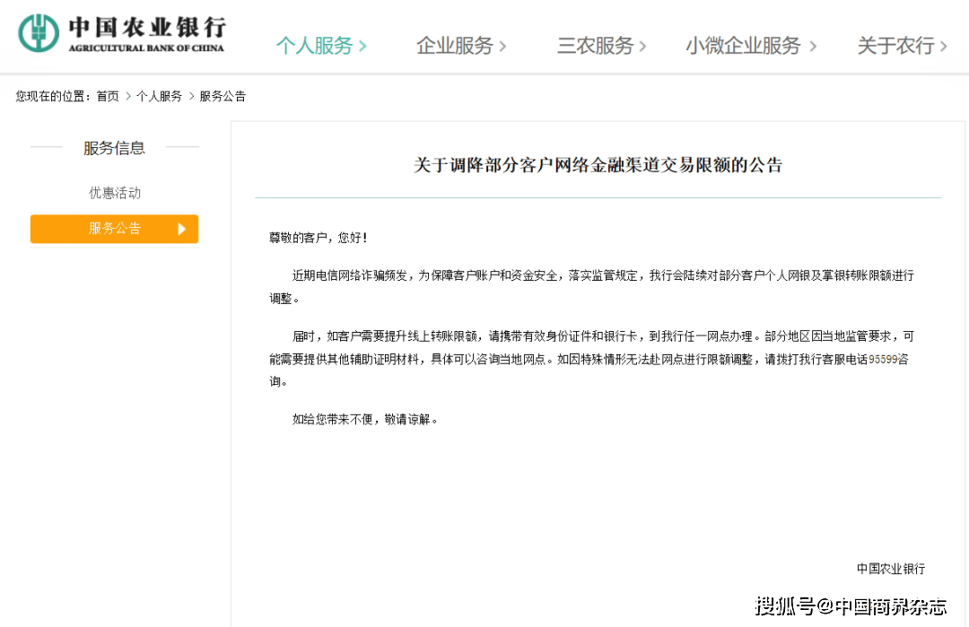Select 优惠活动 in the sidebar
This screenshot has width=969, height=627.
(x=114, y=192)
